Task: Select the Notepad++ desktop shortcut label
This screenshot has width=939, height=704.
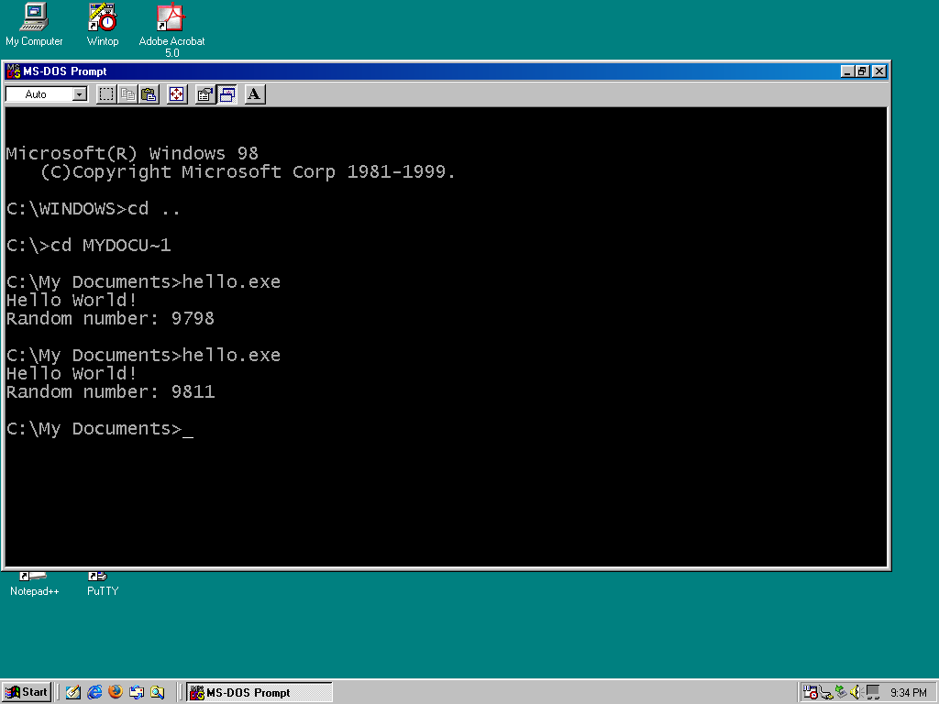Action: click(34, 591)
